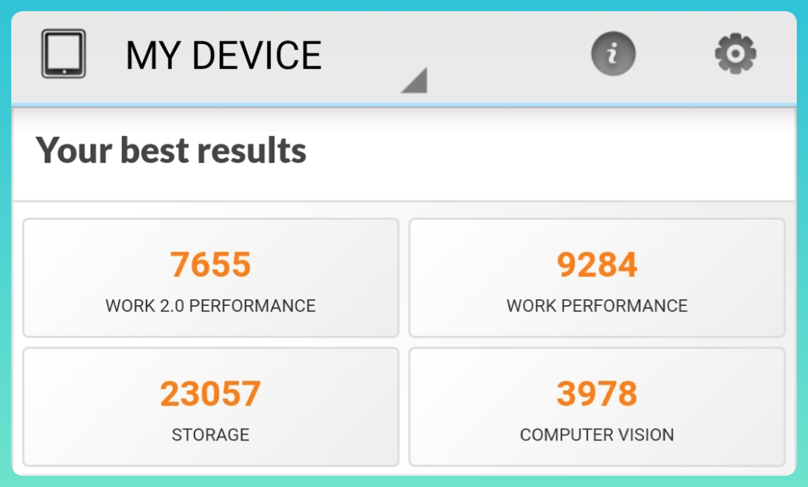This screenshot has width=808, height=487.
Task: Tap the device image next to MY DEVICE
Action: pos(63,52)
